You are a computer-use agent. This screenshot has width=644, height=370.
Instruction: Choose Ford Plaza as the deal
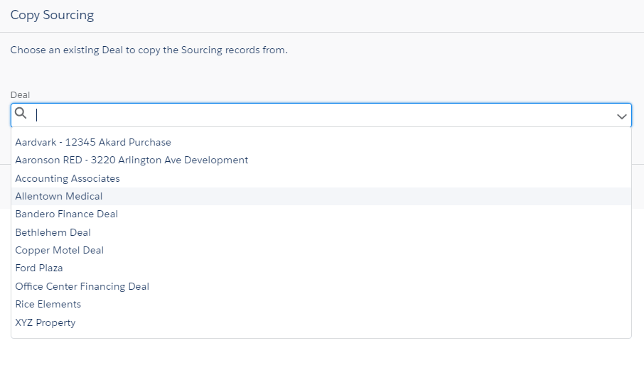(x=321, y=268)
